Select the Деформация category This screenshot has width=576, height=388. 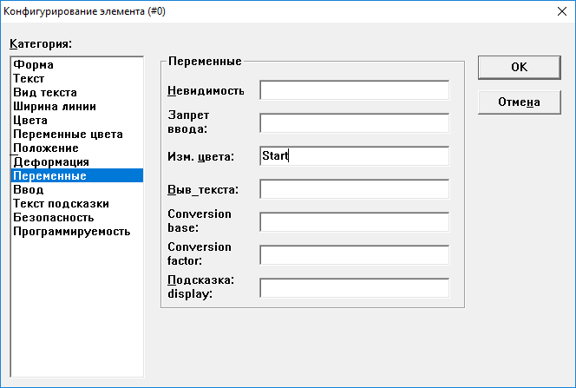[50, 162]
